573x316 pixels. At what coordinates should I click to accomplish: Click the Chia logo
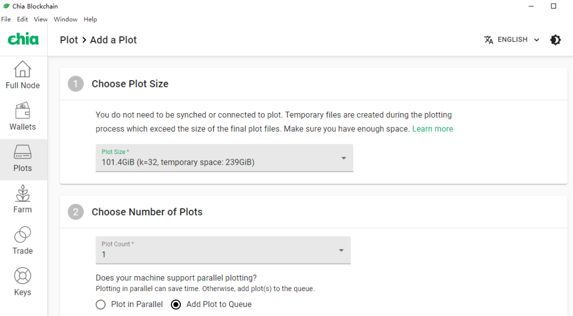[23, 39]
